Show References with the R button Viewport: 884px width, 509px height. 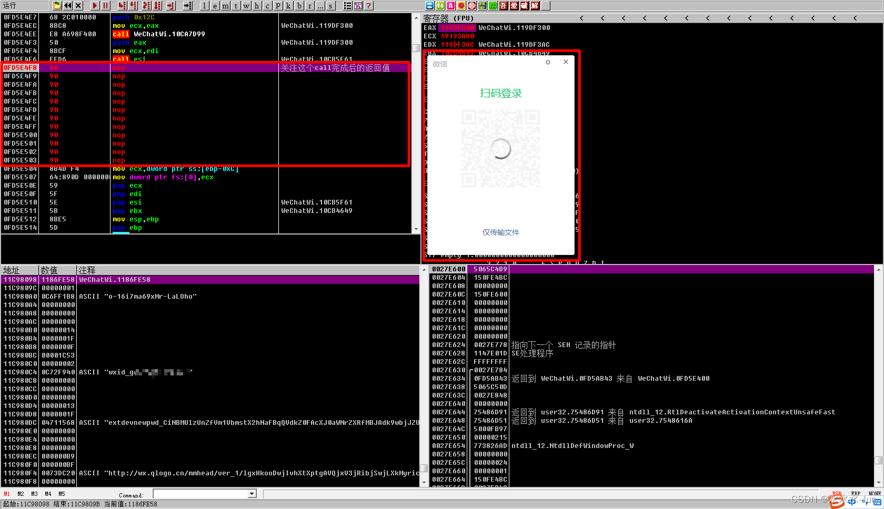(309, 6)
